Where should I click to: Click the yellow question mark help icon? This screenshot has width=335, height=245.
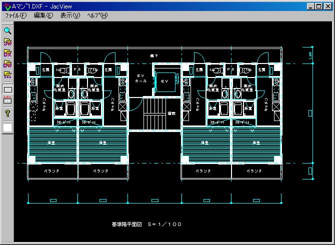pyautogui.click(x=7, y=113)
